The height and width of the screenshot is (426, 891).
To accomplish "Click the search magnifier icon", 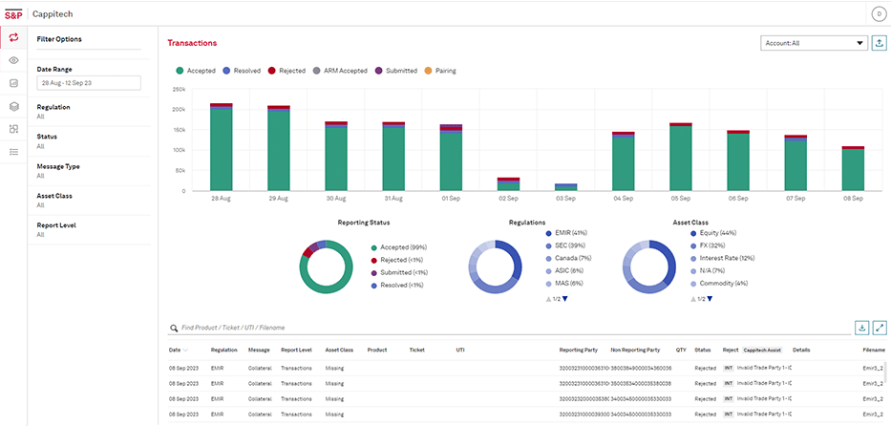I will click(x=173, y=329).
